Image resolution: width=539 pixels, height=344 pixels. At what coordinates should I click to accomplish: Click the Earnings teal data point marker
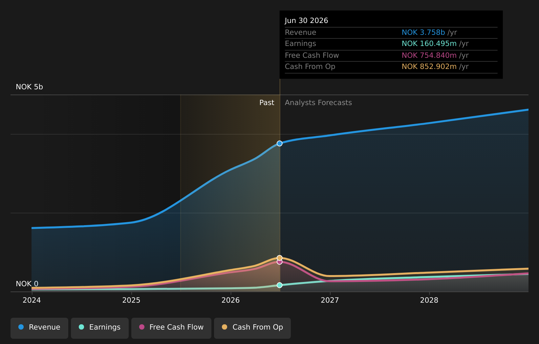(279, 285)
